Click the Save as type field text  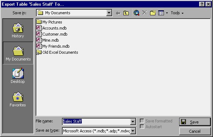(x=96, y=131)
